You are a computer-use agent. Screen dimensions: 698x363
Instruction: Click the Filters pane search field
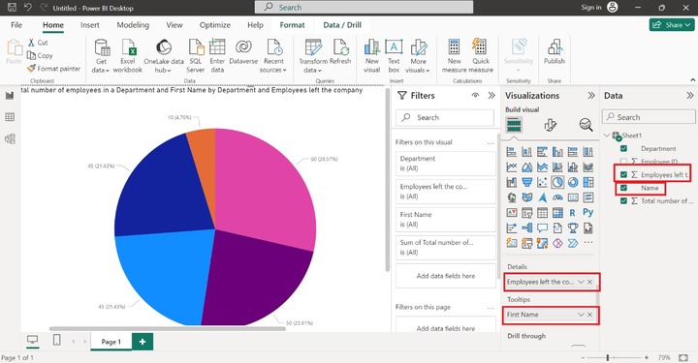[x=445, y=118]
